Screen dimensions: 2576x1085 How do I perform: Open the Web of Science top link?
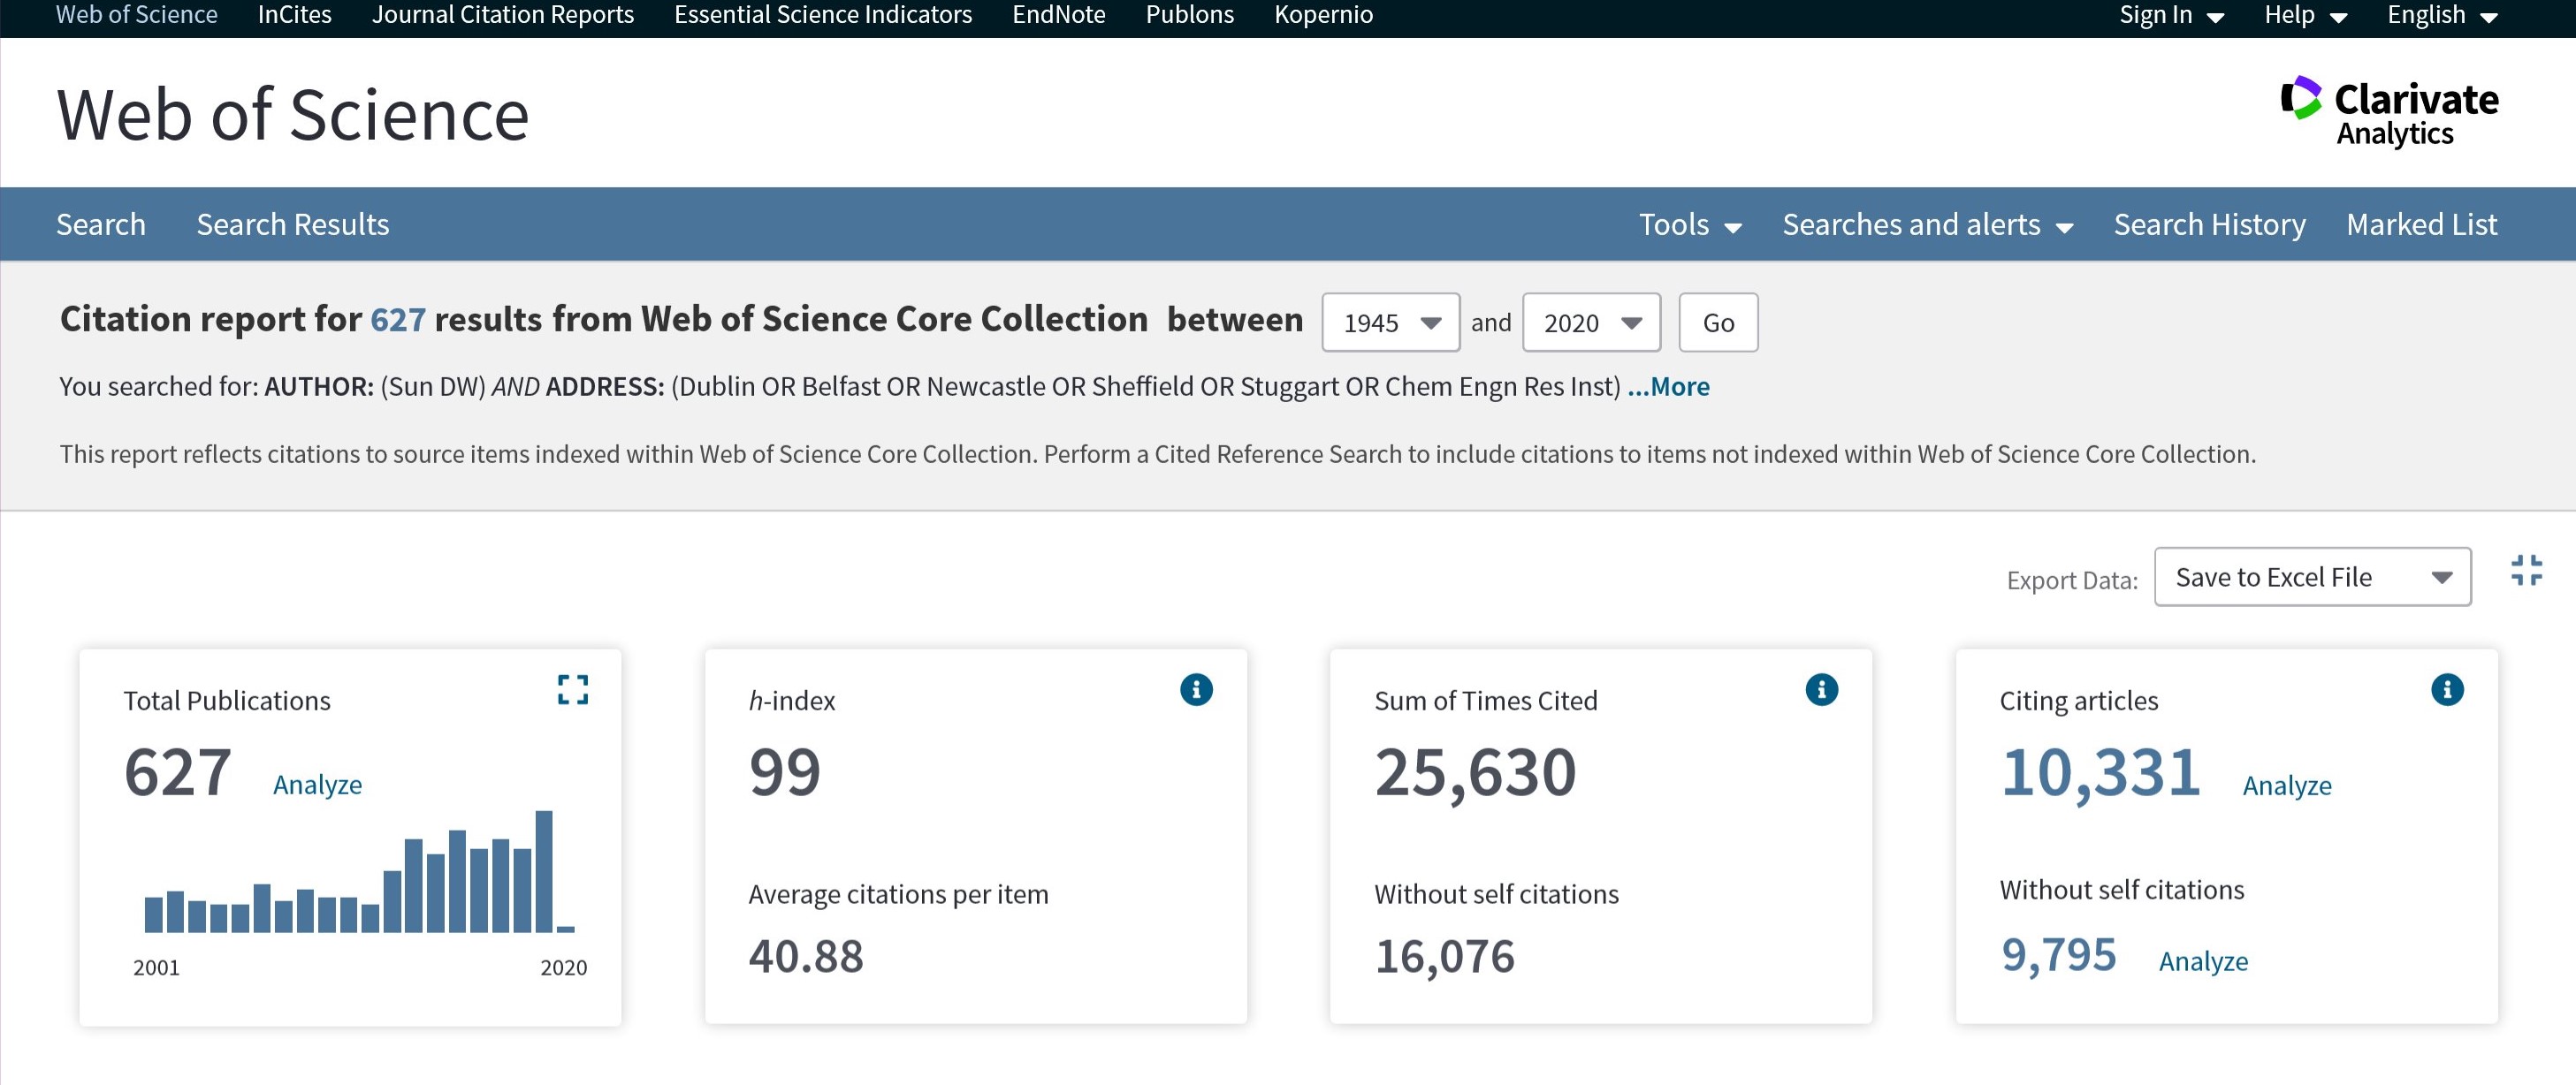(136, 15)
